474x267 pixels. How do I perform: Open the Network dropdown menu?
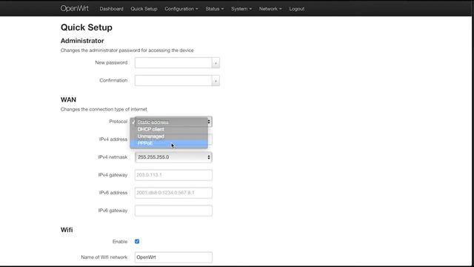[x=270, y=9]
